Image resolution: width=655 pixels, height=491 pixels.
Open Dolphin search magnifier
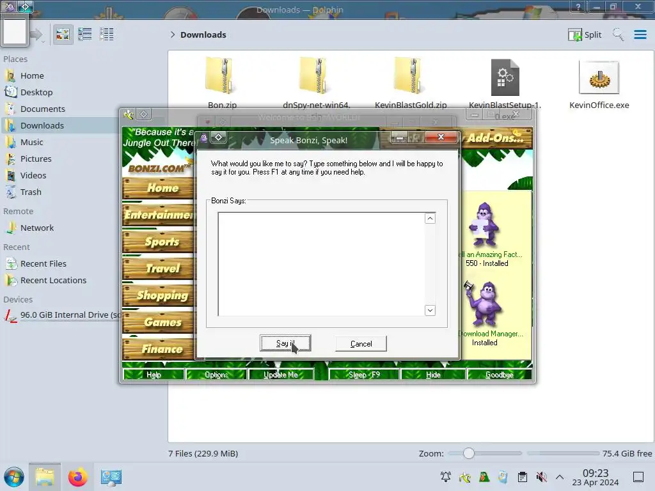click(x=619, y=35)
